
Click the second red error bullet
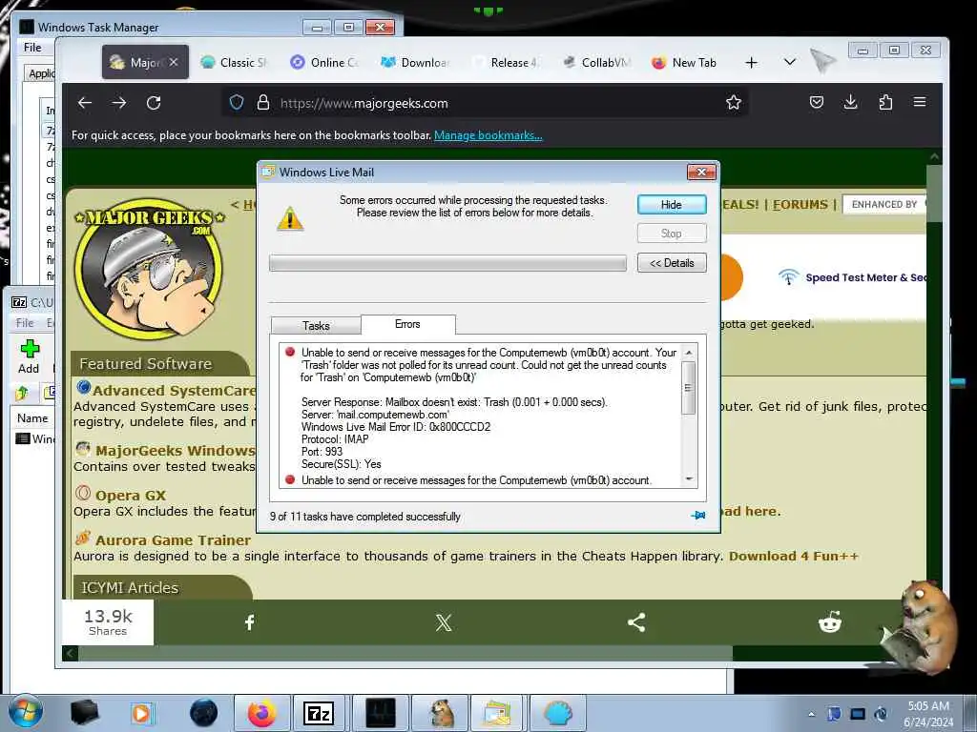point(290,479)
